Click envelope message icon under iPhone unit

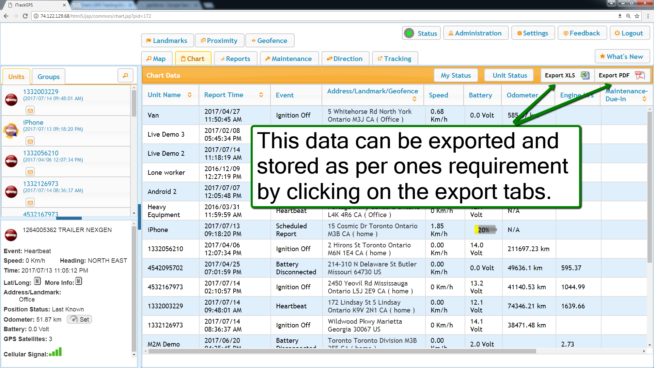coord(30,141)
